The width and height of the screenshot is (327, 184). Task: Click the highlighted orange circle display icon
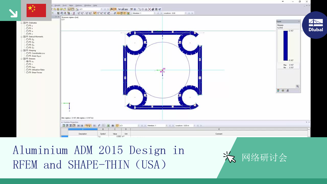click(x=118, y=13)
